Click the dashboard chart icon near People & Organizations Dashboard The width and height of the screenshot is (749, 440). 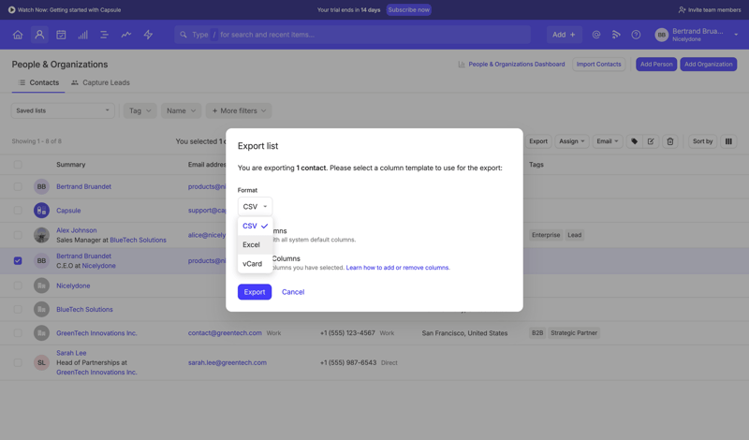pyautogui.click(x=462, y=64)
